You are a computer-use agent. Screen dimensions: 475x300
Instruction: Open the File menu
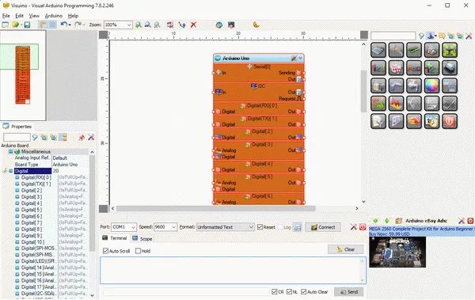[6, 16]
